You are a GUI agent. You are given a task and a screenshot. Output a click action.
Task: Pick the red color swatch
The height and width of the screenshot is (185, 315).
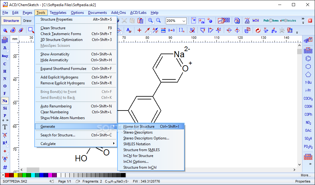click(x=7, y=175)
